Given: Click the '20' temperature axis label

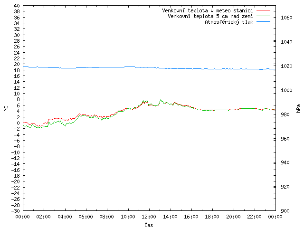Looking at the screenshot, I should click(x=17, y=64).
